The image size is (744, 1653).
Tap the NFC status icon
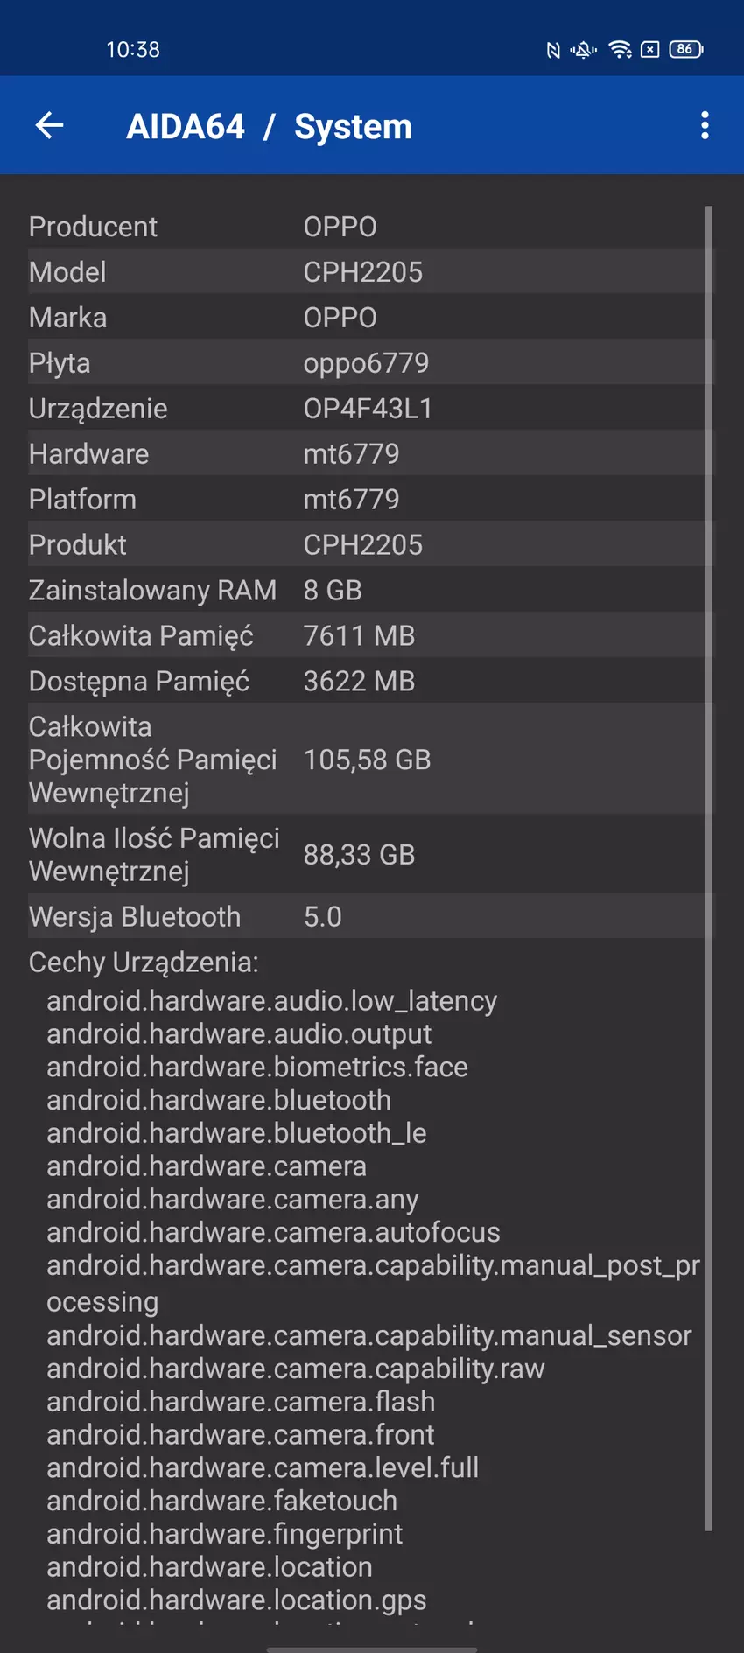553,50
